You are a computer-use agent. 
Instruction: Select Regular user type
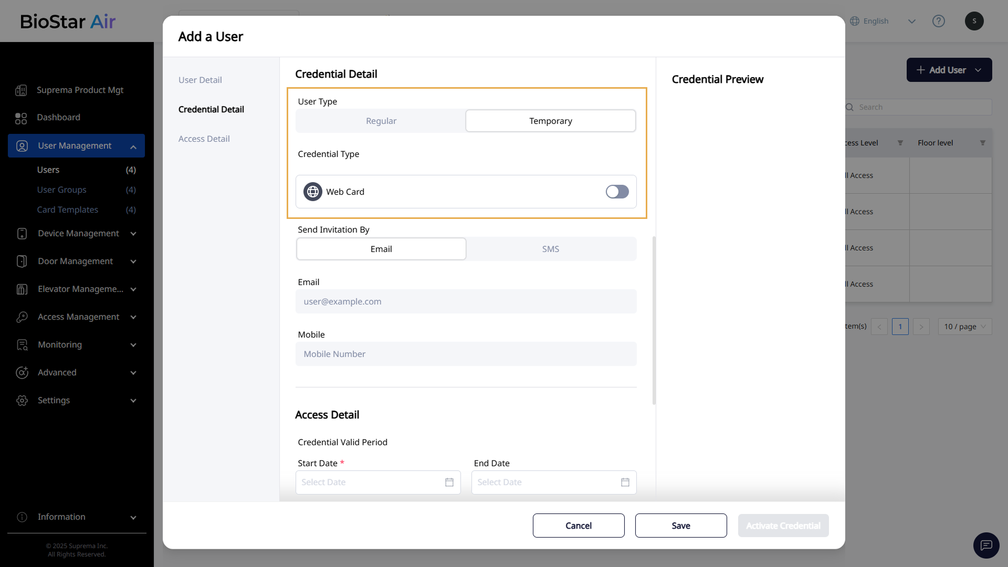point(381,121)
